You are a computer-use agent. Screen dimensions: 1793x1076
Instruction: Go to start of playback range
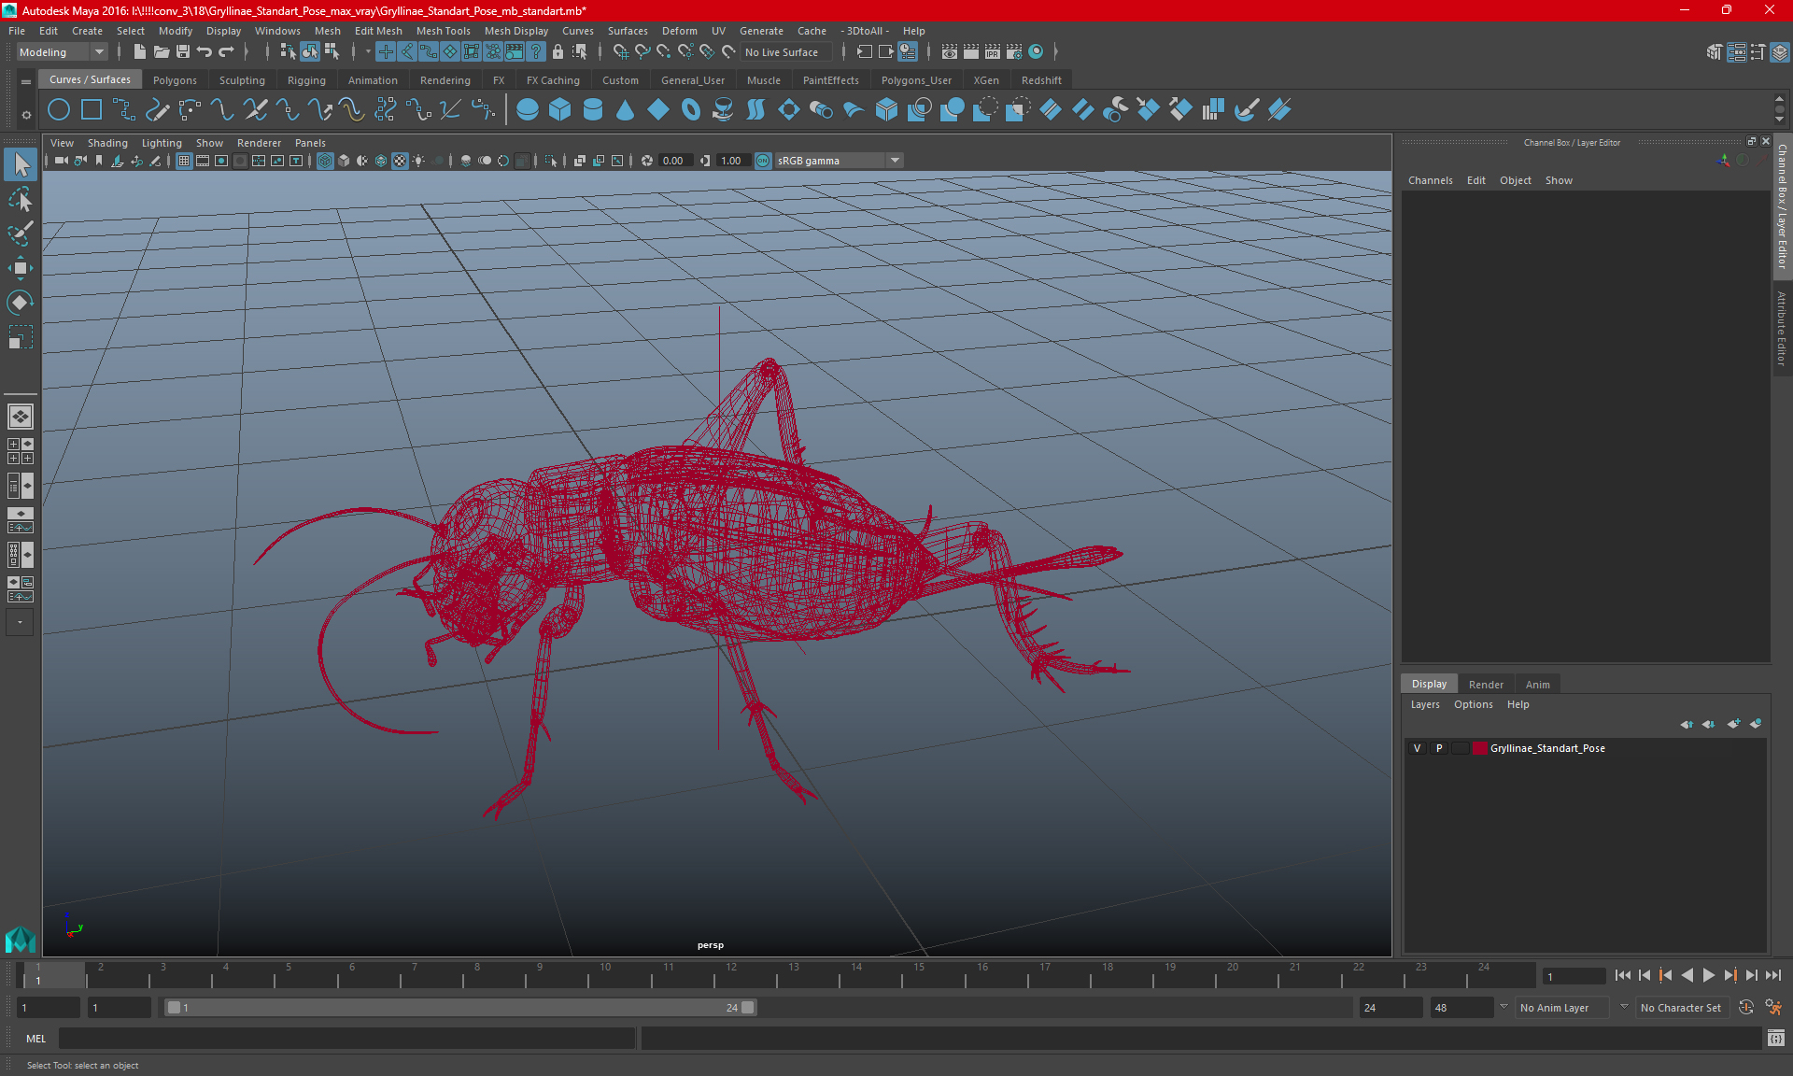(x=1623, y=975)
